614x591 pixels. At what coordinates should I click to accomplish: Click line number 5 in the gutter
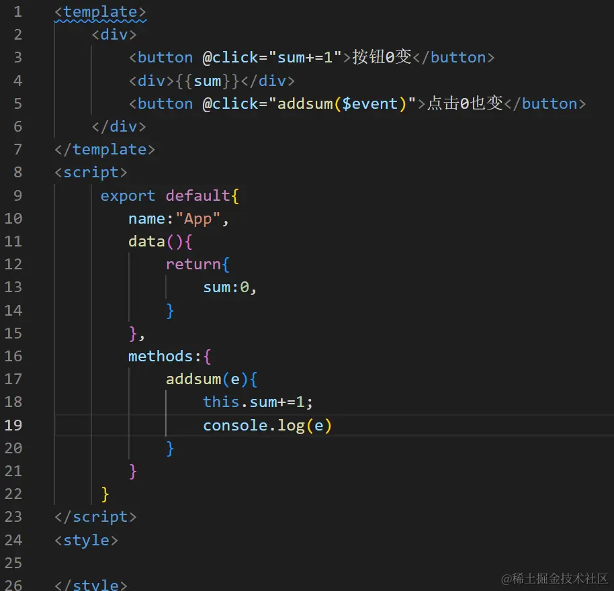pyautogui.click(x=18, y=103)
